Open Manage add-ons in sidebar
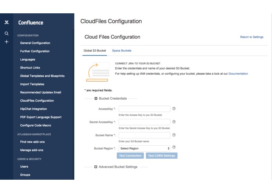 pos(32,150)
